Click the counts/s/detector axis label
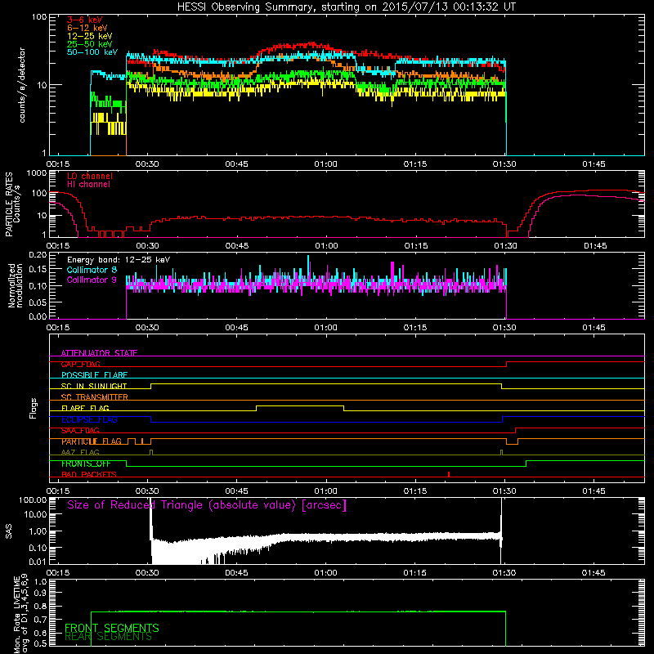The width and height of the screenshot is (654, 654). [x=22, y=85]
